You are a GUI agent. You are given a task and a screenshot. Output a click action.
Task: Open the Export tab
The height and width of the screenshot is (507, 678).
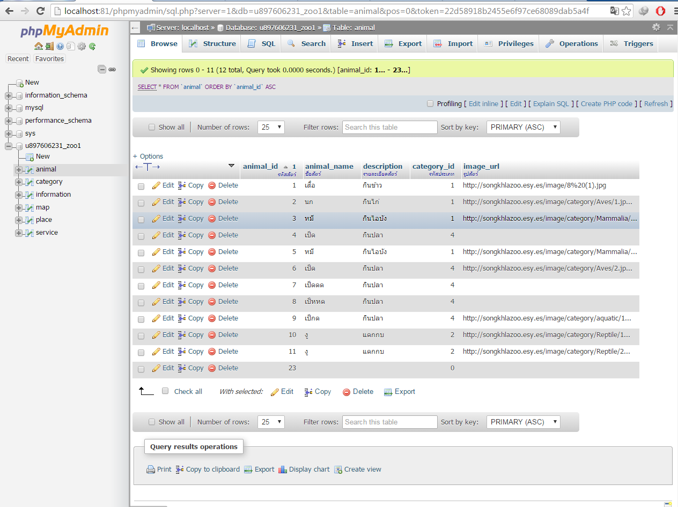click(x=403, y=44)
